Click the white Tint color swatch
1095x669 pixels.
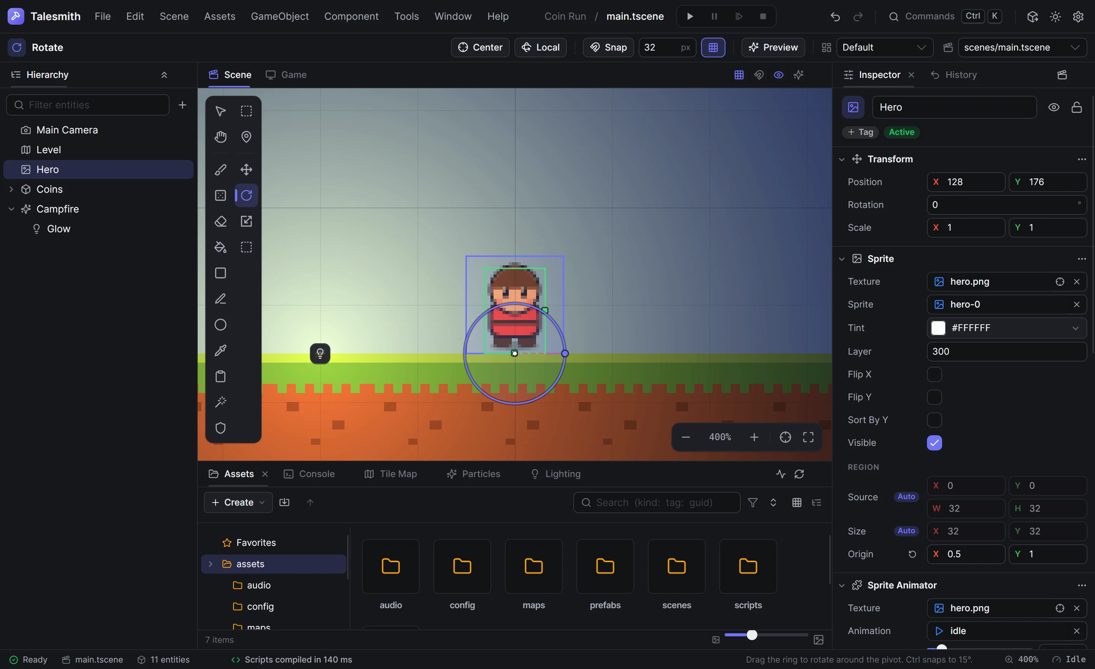pyautogui.click(x=938, y=328)
